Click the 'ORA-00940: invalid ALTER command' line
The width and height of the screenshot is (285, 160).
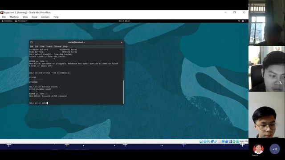(x=48, y=96)
